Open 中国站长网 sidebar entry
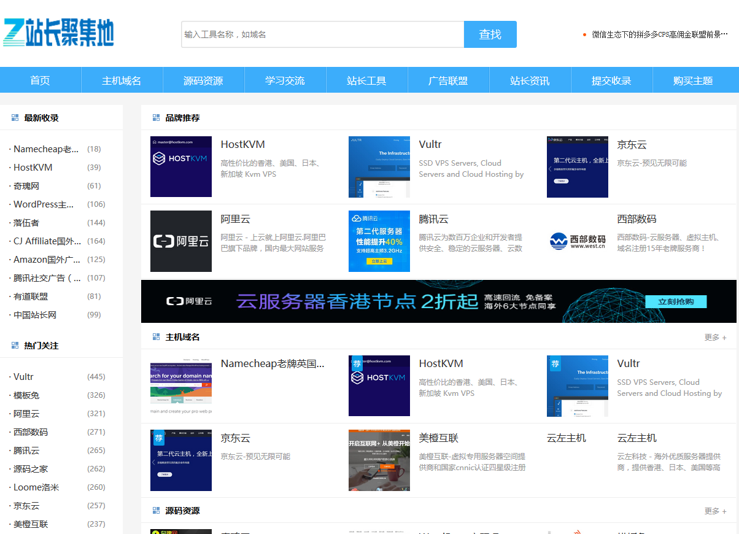739x534 pixels. tap(35, 315)
